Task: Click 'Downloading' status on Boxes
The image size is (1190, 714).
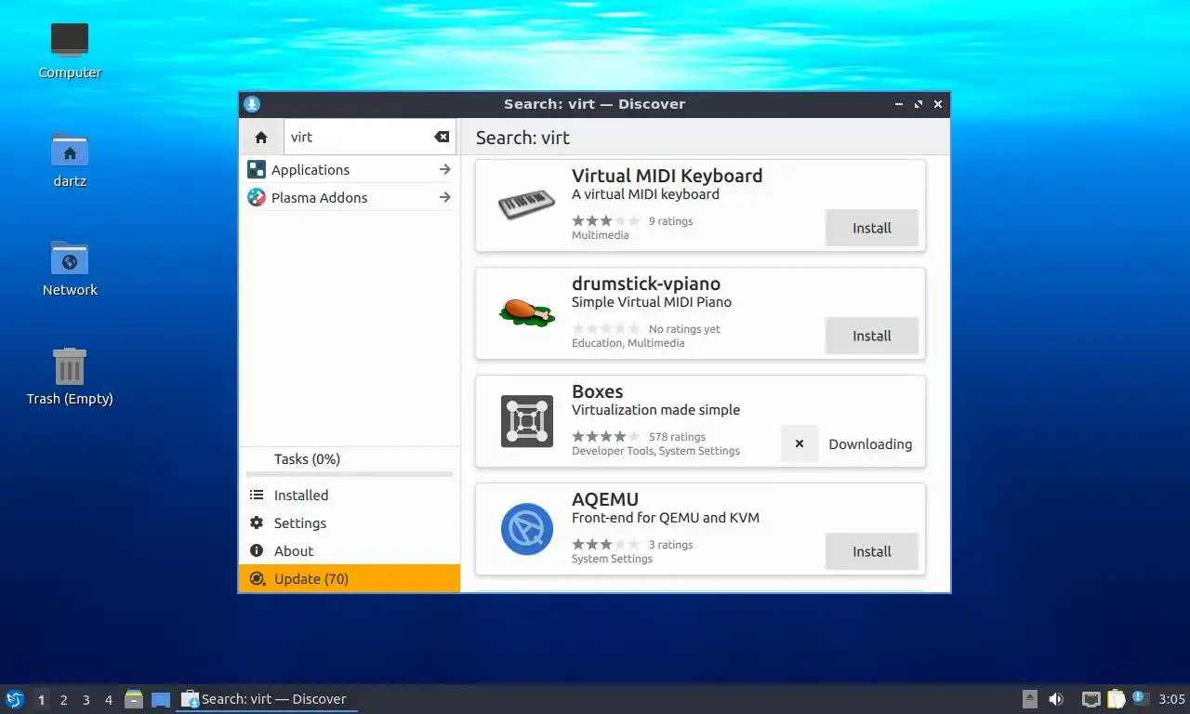Action: tap(870, 444)
